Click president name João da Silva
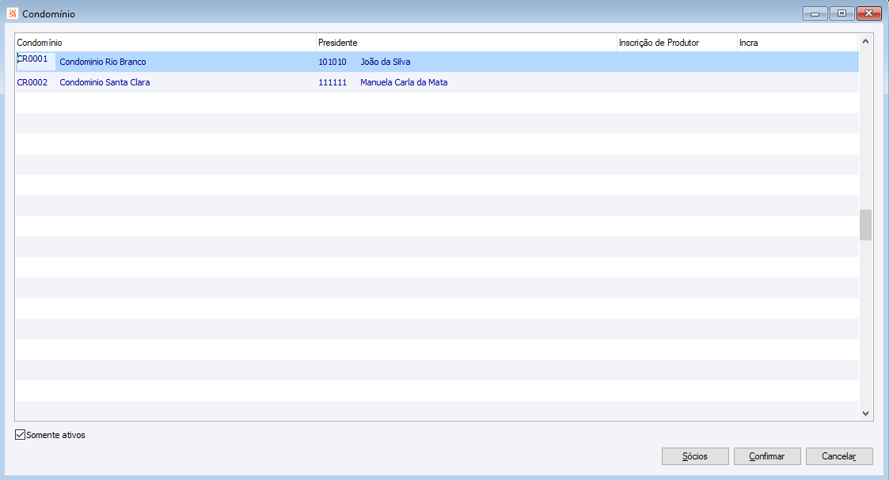Viewport: 889px width, 480px height. pyautogui.click(x=386, y=62)
